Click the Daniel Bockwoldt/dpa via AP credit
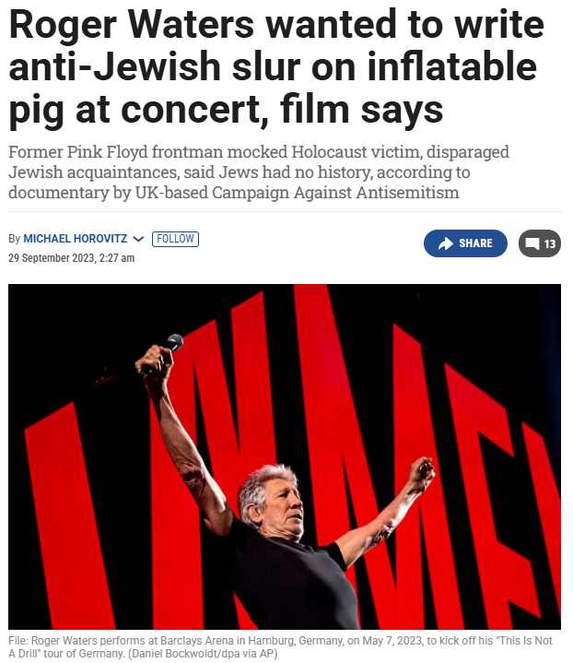Screen dimensions: 573x663 click(203, 654)
